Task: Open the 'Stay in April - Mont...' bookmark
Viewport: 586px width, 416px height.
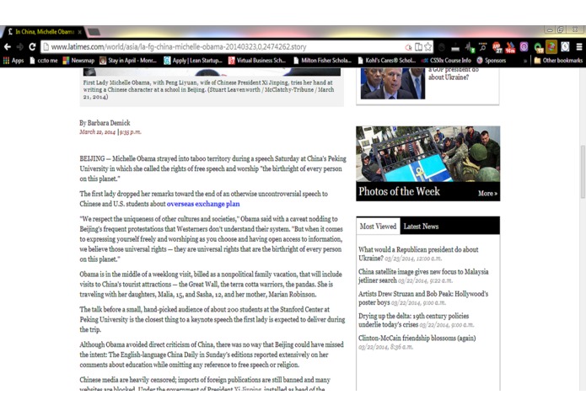Action: (128, 61)
